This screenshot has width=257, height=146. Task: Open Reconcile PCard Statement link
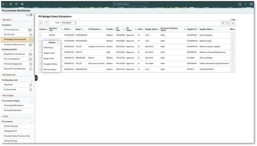tap(15, 69)
